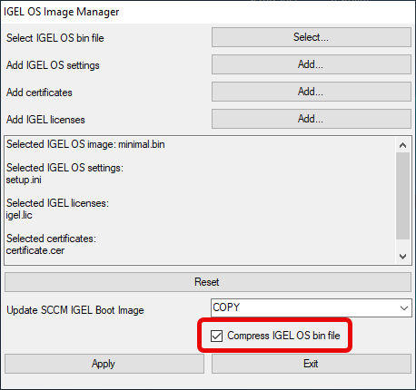Click Add... beside Add IGEL OS settings
This screenshot has width=416, height=390.
click(x=312, y=64)
